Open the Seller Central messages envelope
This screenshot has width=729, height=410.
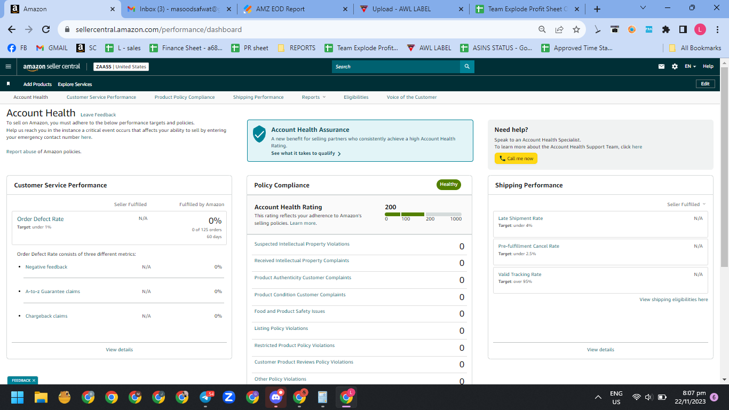pos(662,67)
